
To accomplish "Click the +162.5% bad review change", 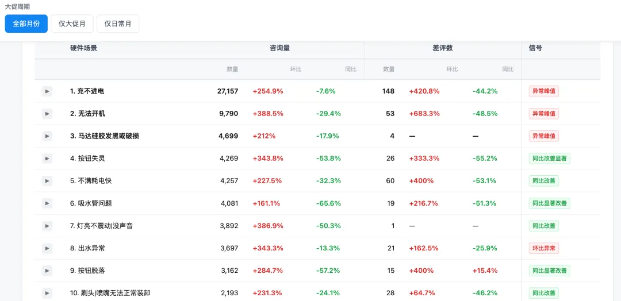I will click(x=424, y=248).
